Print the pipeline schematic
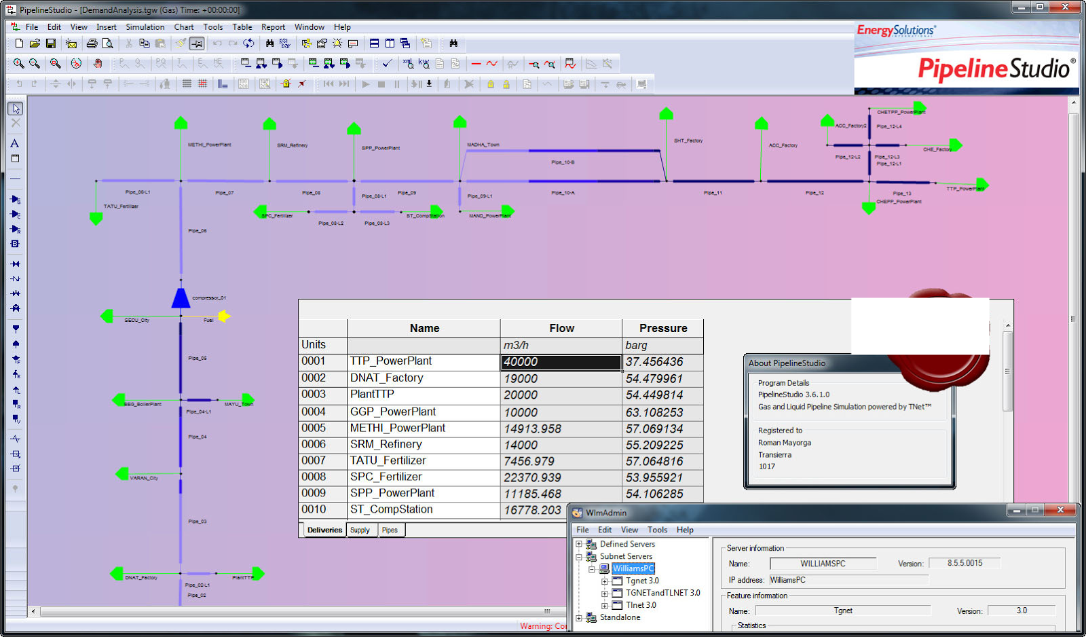Viewport: 1086px width, 637px height. pyautogui.click(x=92, y=43)
